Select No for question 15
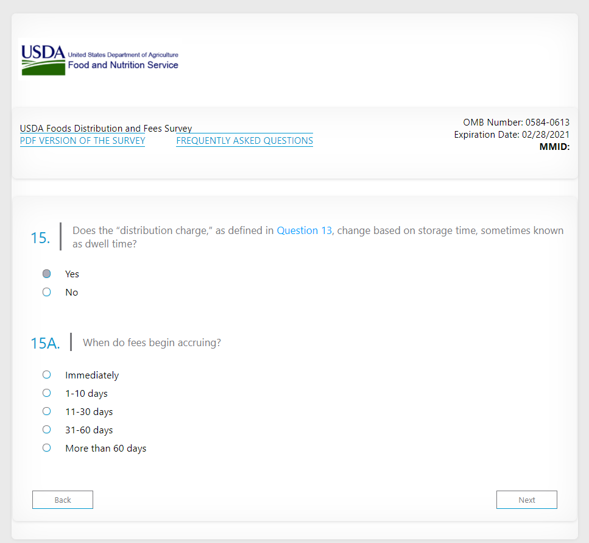Screen dimensions: 589x543 pyautogui.click(x=46, y=292)
